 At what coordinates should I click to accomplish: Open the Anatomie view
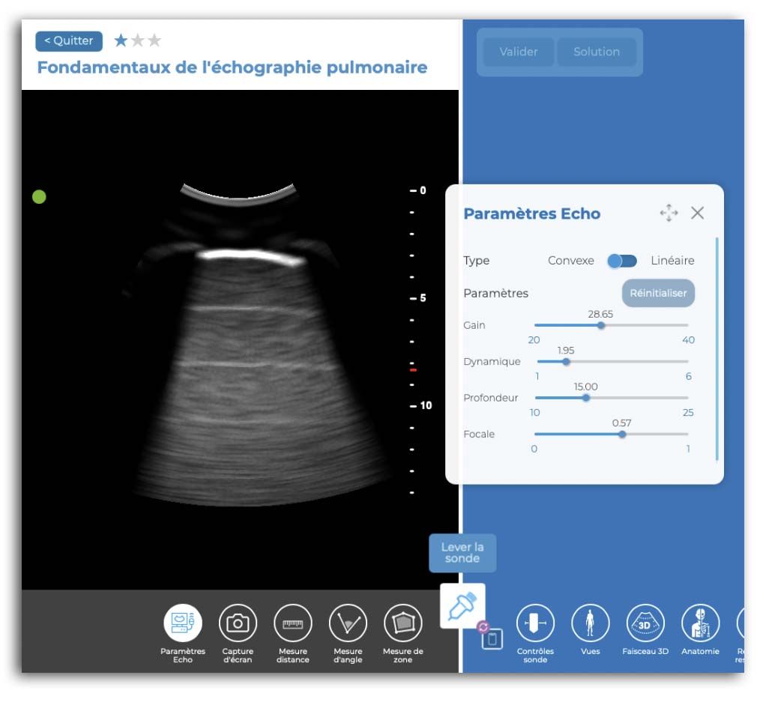point(700,623)
